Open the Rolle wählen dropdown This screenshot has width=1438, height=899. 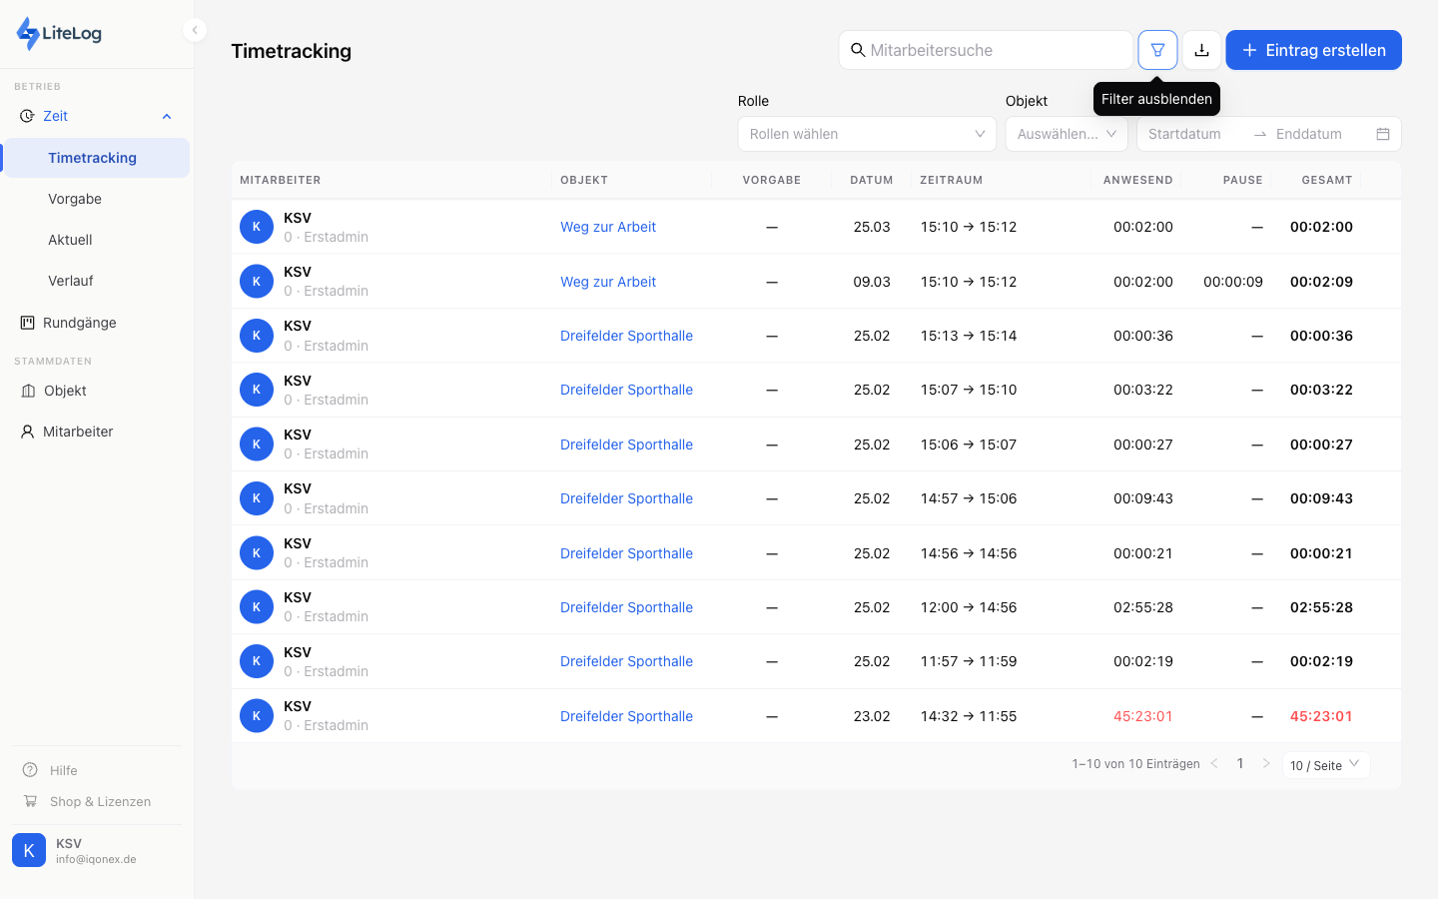[x=866, y=134]
